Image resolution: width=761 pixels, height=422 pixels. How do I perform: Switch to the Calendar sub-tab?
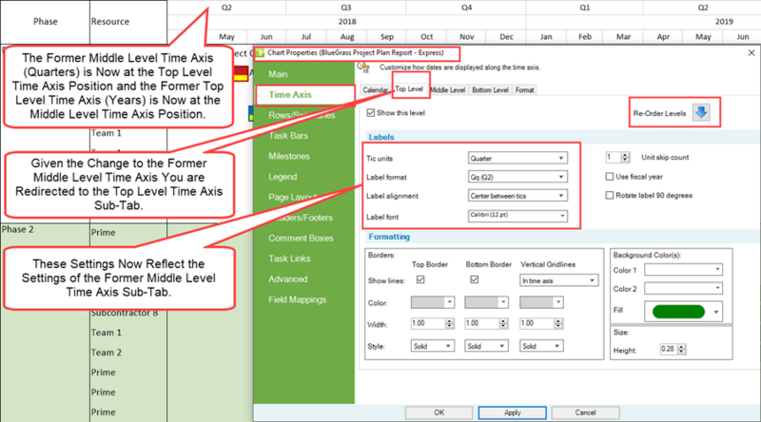click(x=375, y=90)
